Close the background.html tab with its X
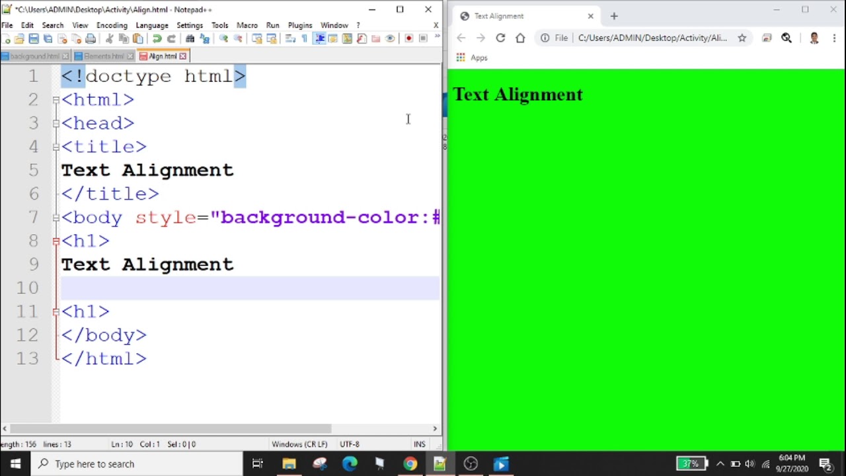The image size is (846, 476). pos(65,56)
